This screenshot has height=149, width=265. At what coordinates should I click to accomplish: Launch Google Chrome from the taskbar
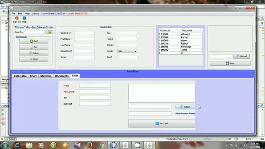(x=101, y=145)
